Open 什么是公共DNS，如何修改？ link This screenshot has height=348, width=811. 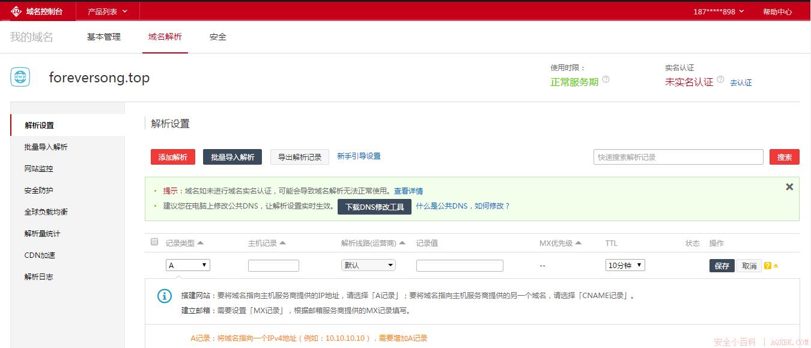click(463, 206)
